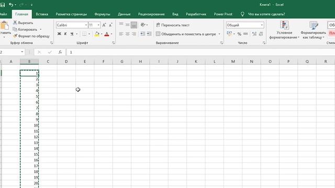Apply red font color A

107,34
